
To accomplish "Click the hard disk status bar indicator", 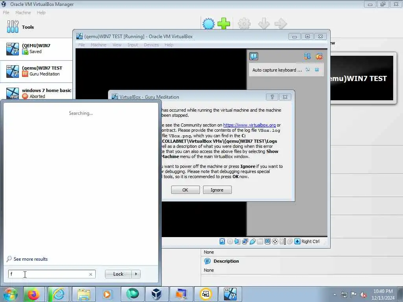I will pos(222,241).
